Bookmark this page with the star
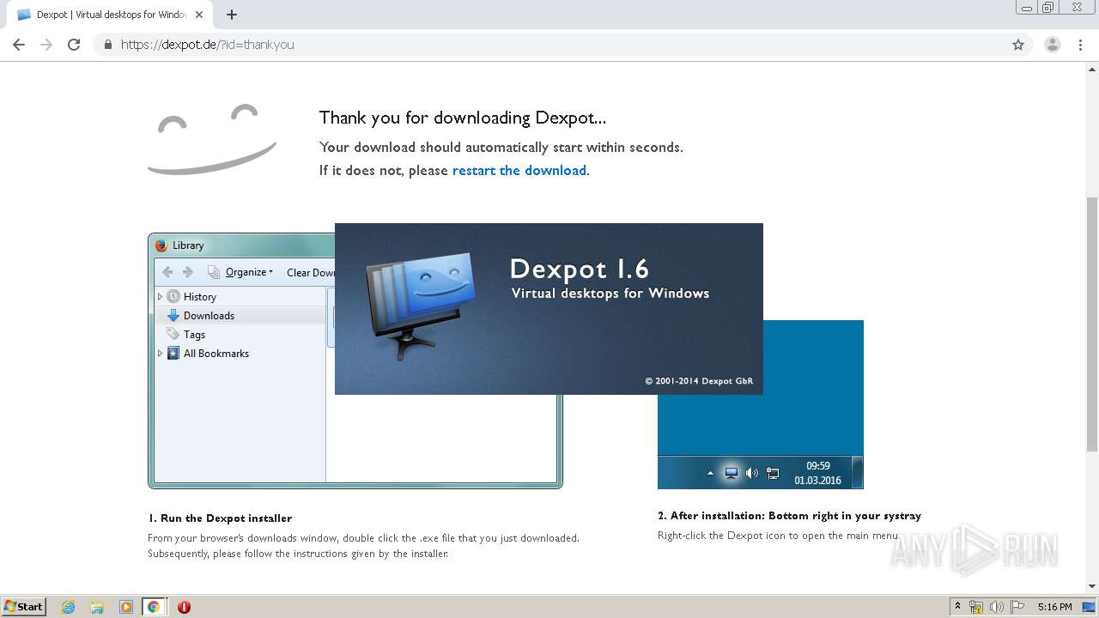The height and width of the screenshot is (618, 1099). point(1018,45)
